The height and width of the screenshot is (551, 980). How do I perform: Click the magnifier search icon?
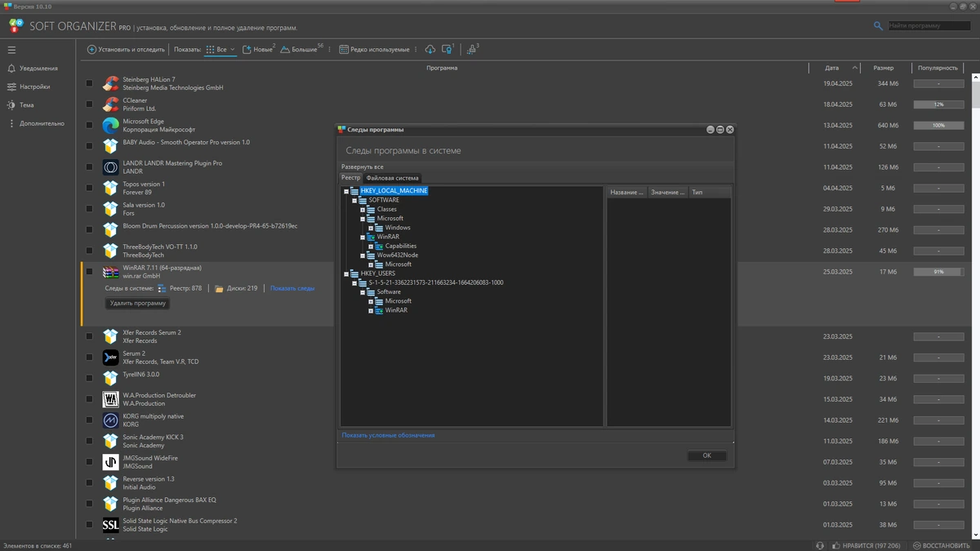[x=879, y=26]
